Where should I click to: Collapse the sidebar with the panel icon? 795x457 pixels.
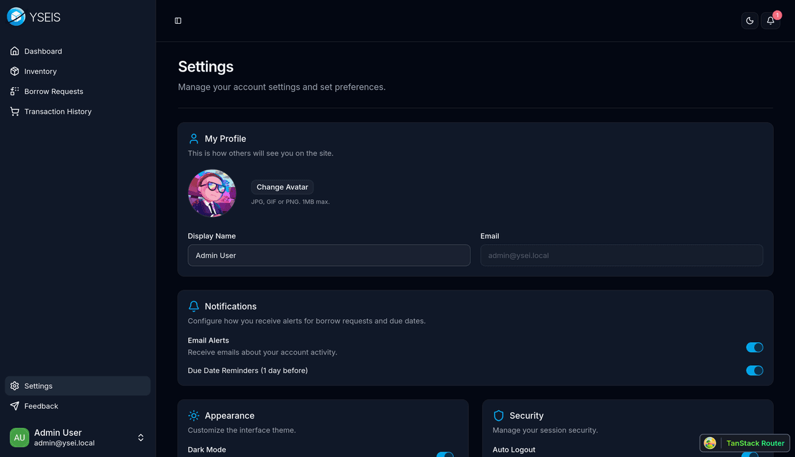pos(178,21)
